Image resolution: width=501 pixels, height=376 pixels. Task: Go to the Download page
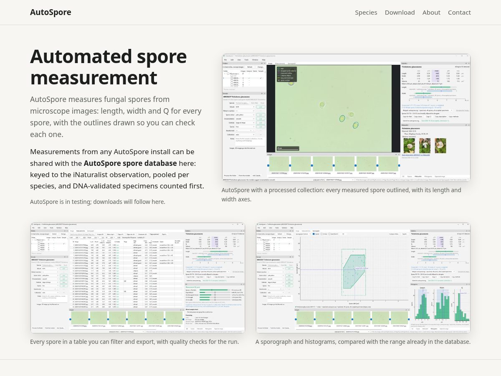(400, 13)
